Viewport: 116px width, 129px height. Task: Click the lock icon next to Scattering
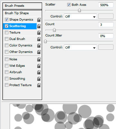pos(39,26)
